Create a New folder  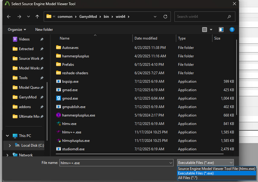coord(44,30)
